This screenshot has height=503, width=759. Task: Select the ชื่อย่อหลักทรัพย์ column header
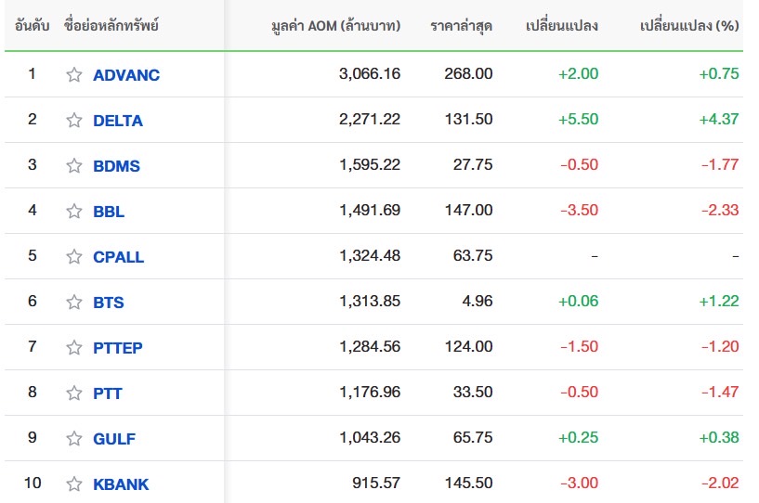pyautogui.click(x=111, y=25)
